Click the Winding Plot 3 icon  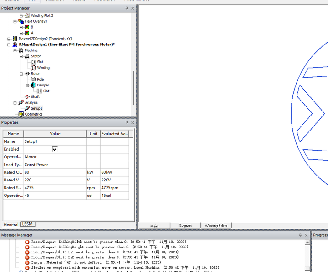click(x=27, y=15)
